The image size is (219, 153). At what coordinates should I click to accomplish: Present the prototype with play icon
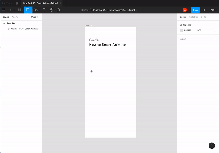[204, 10]
